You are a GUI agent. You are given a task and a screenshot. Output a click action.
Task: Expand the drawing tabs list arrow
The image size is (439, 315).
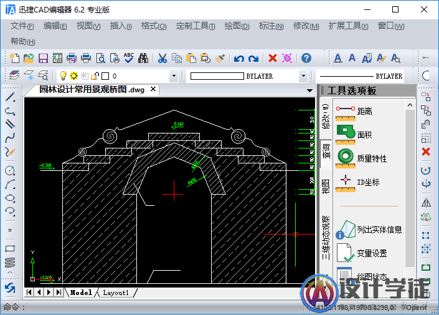click(309, 90)
